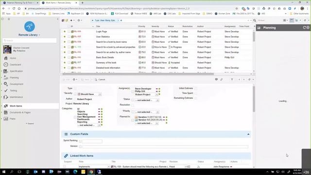The image size is (311, 175).
Task: Go to previous work item arrow
Action: 239,79
